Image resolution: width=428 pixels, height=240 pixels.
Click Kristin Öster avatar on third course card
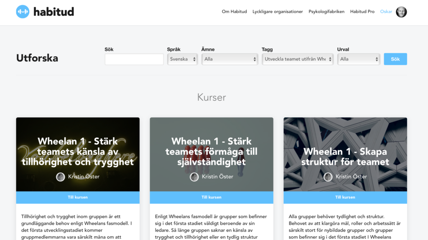[x=328, y=177]
